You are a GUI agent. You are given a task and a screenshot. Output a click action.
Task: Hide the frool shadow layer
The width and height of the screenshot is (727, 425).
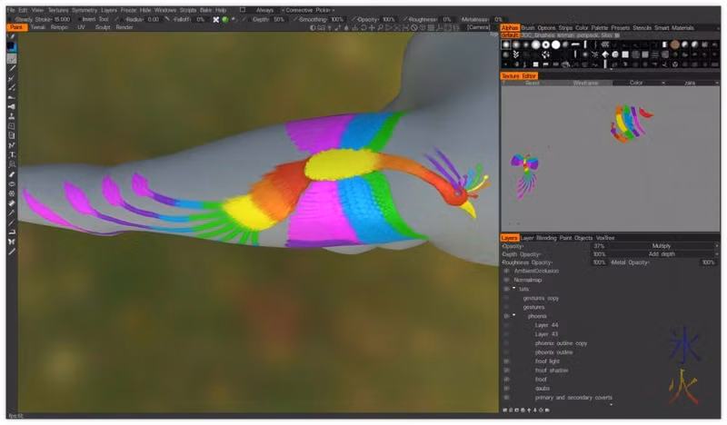point(506,371)
